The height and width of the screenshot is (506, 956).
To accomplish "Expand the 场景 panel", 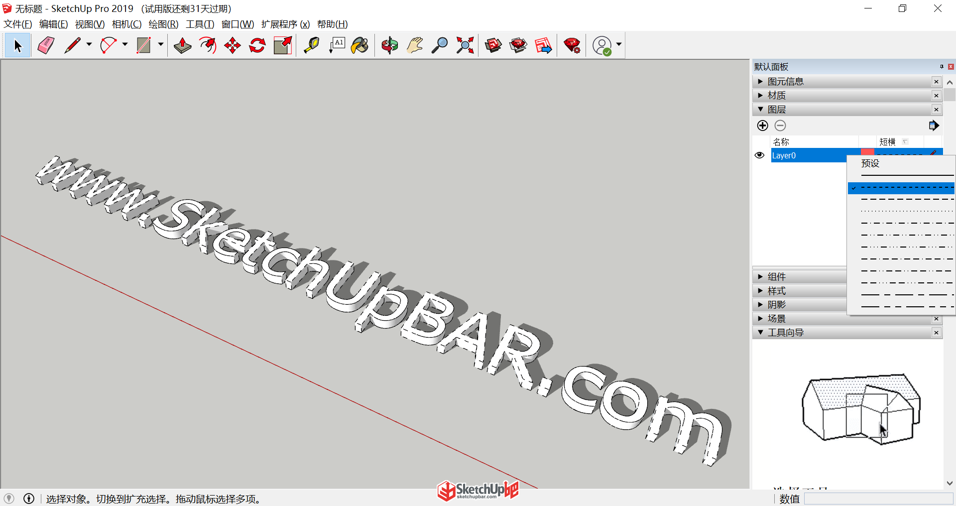I will [x=760, y=318].
